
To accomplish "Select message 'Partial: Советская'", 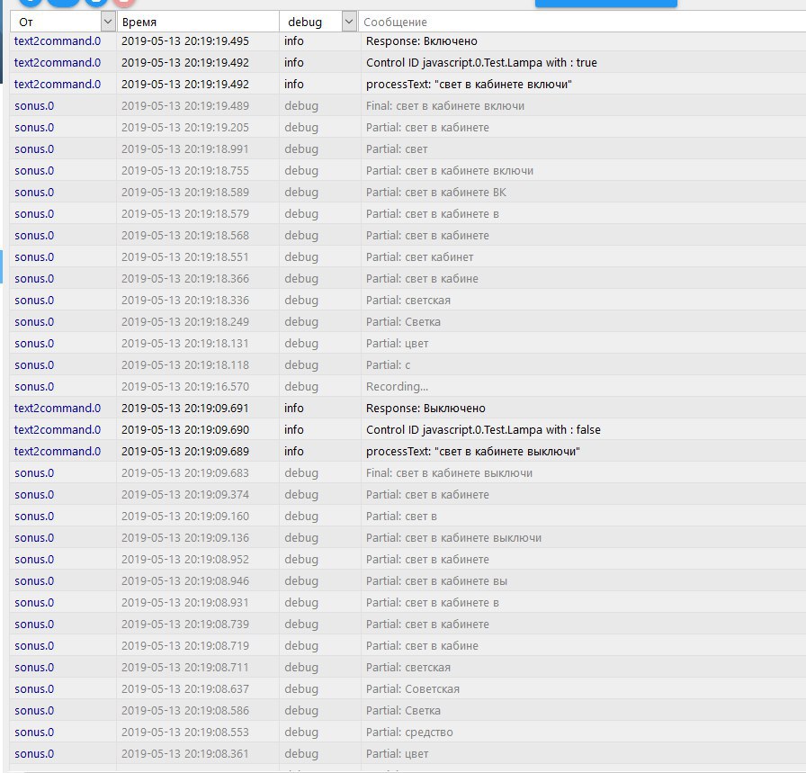I will point(413,689).
